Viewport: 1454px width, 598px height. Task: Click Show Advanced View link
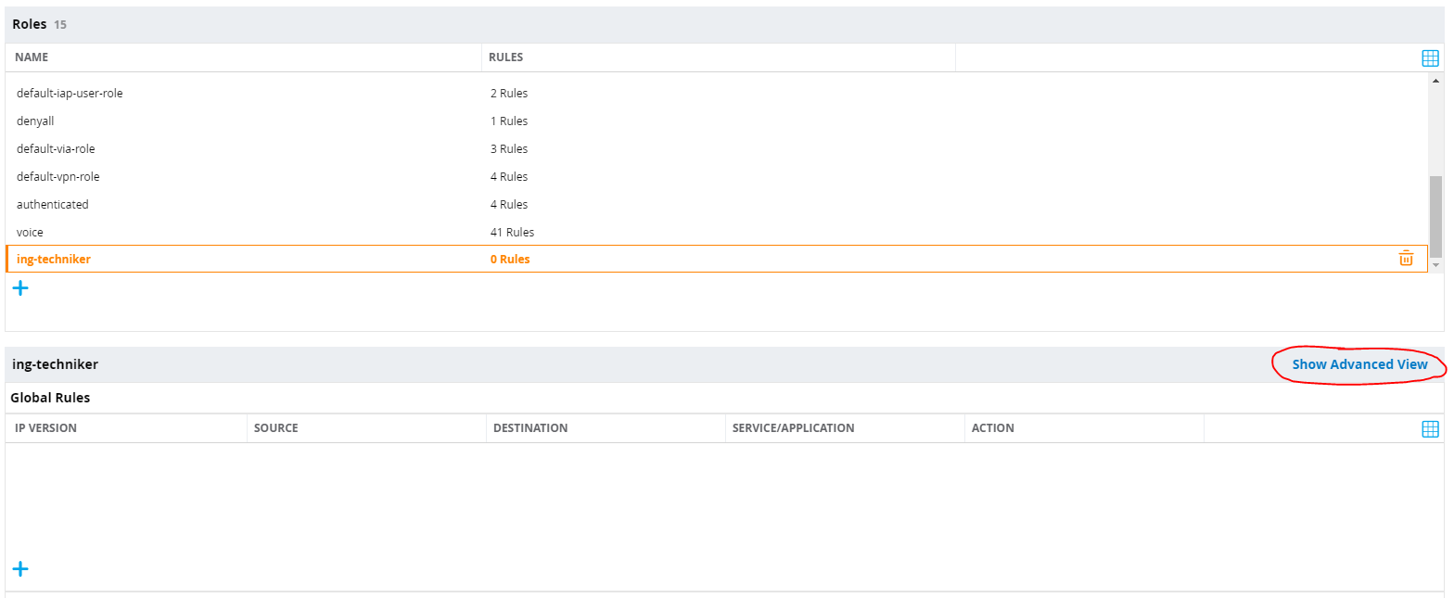(1359, 364)
